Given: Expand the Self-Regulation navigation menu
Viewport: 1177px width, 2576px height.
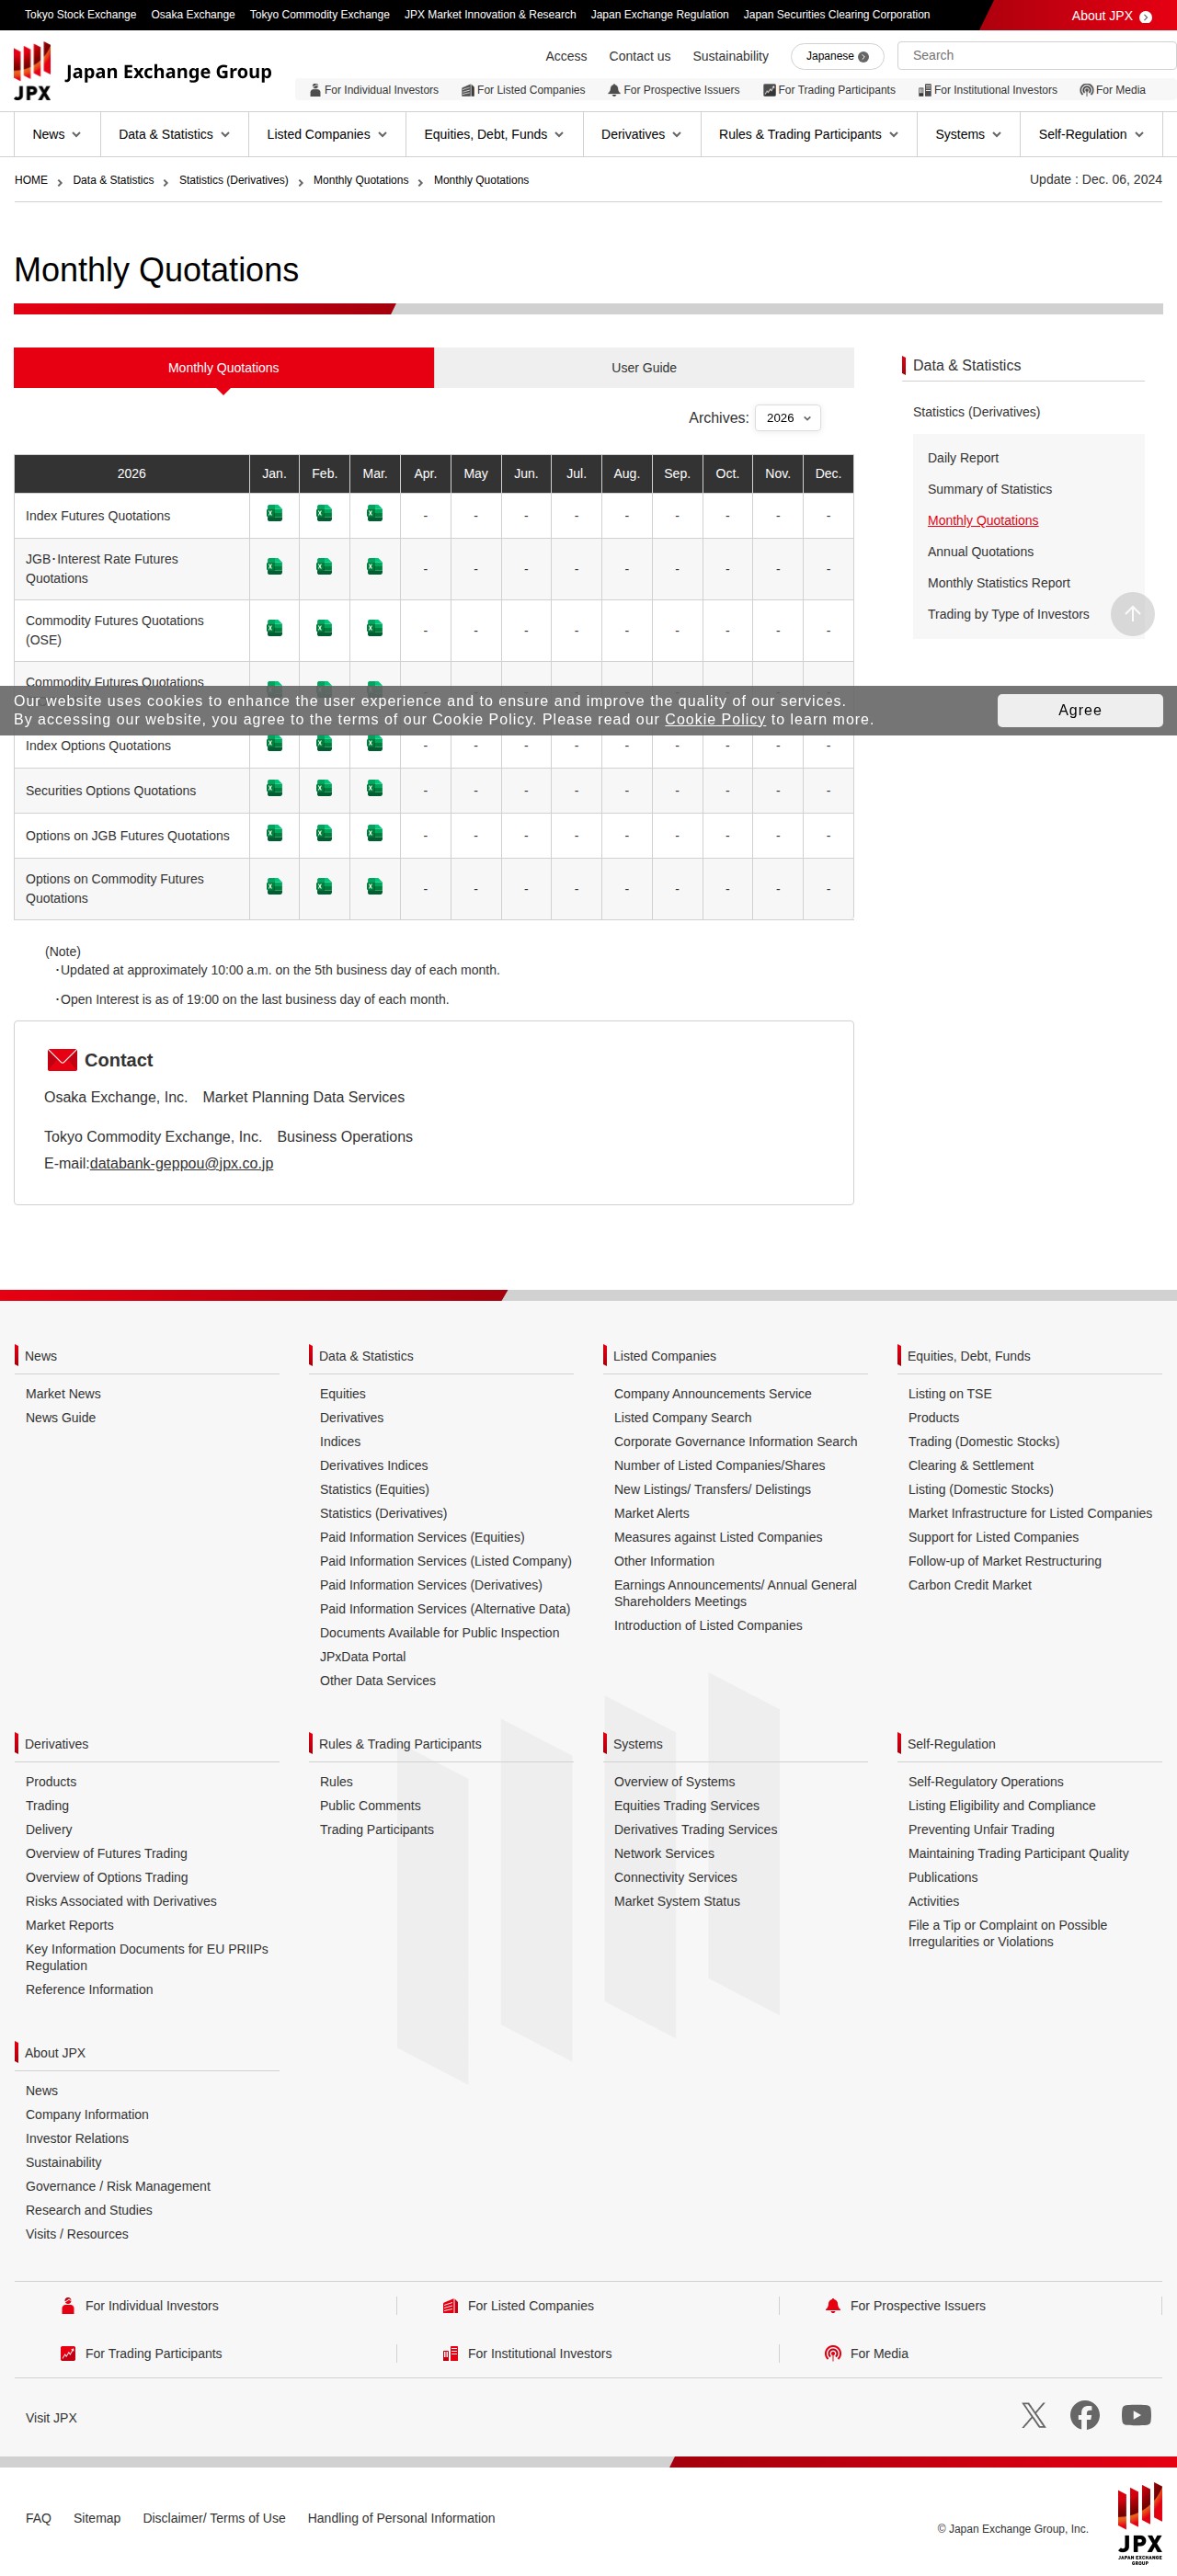Looking at the screenshot, I should (1091, 134).
